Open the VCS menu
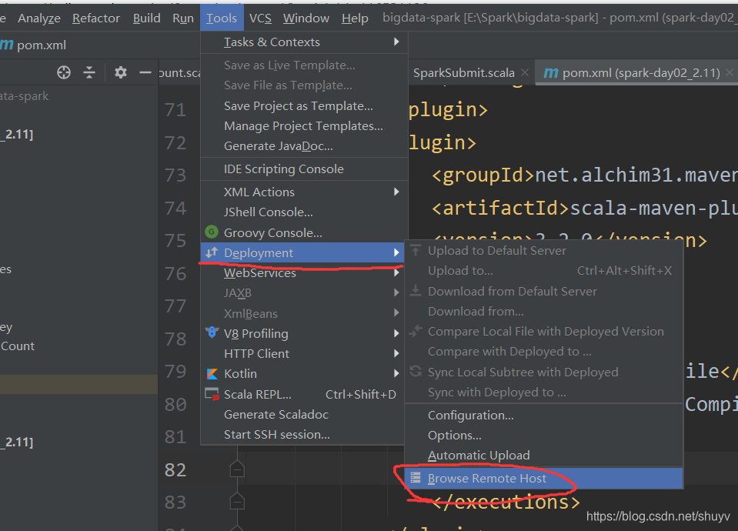Image resolution: width=738 pixels, height=531 pixels. click(260, 18)
